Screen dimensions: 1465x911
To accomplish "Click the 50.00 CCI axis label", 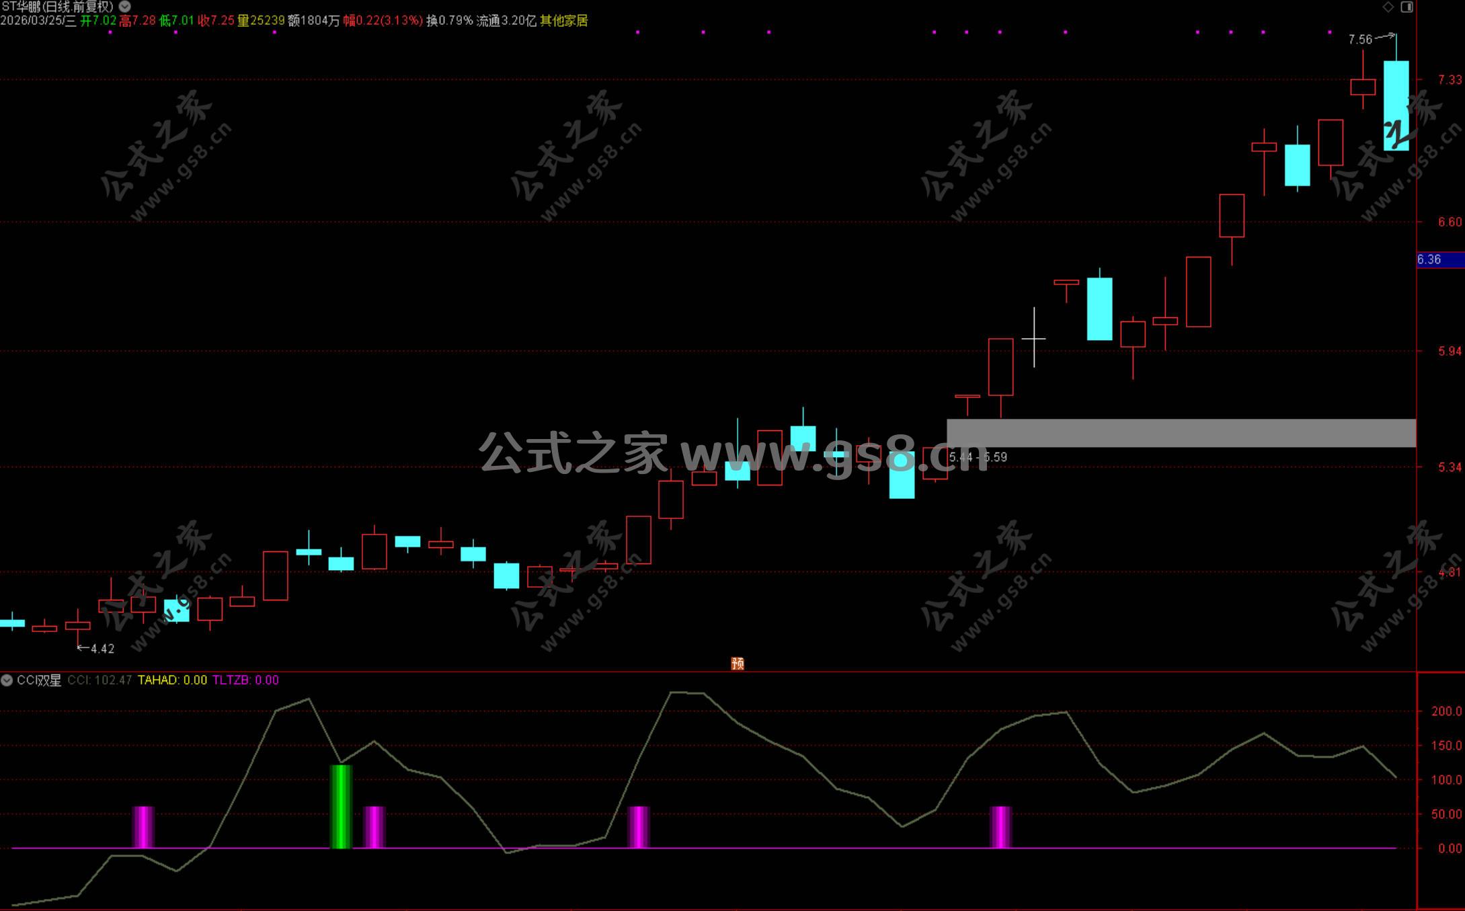I will (1447, 814).
